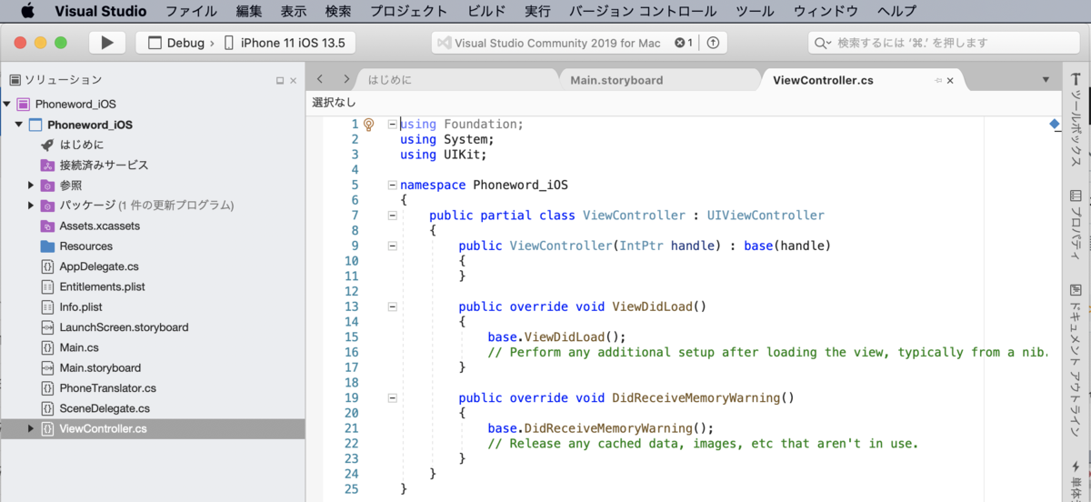Select 接続済みサービス in solution tree

click(105, 166)
